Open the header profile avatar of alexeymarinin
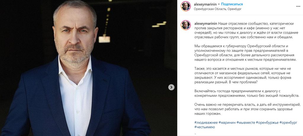 pyautogui.click(x=186, y=6)
